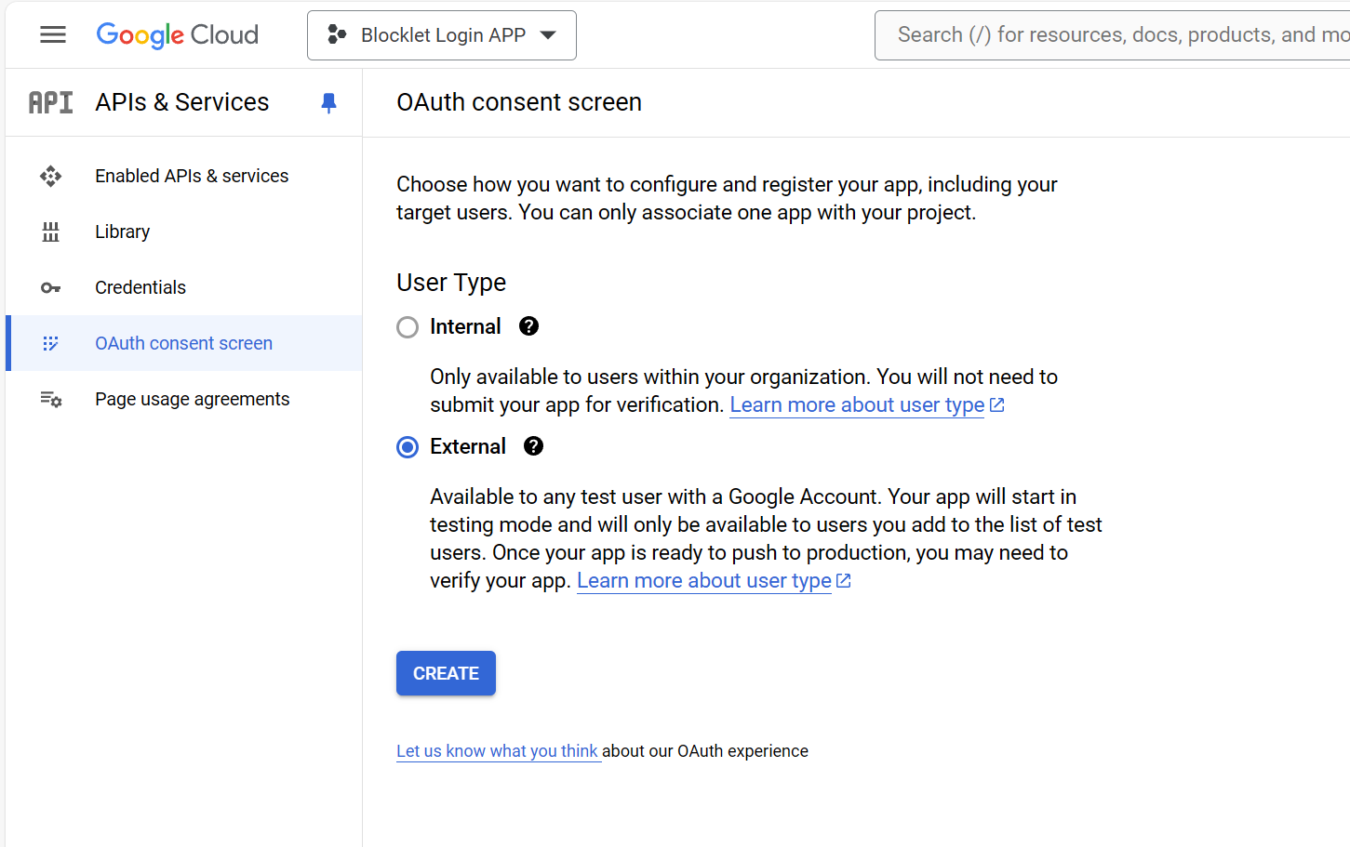Image resolution: width=1350 pixels, height=847 pixels.
Task: Click the help icon next to Internal
Action: click(x=528, y=326)
